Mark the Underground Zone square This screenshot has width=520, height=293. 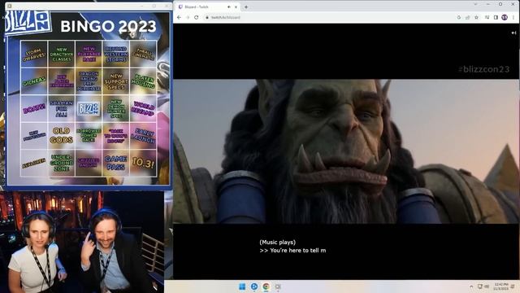click(x=62, y=163)
